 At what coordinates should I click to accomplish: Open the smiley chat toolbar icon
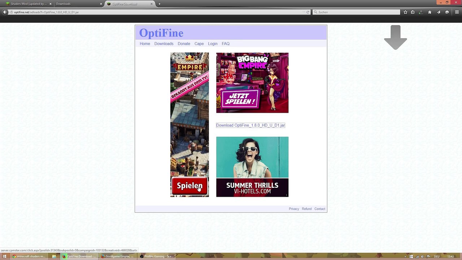point(447,12)
